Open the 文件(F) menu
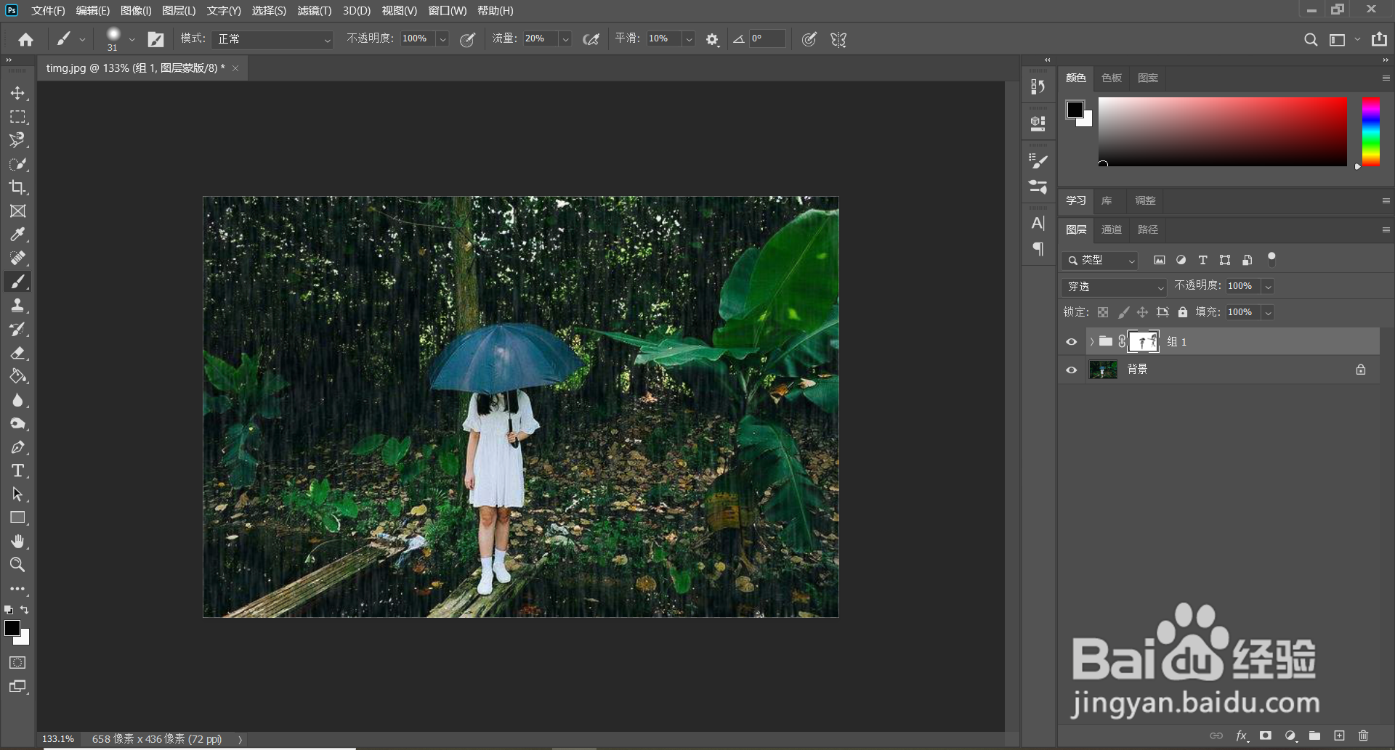 (48, 11)
